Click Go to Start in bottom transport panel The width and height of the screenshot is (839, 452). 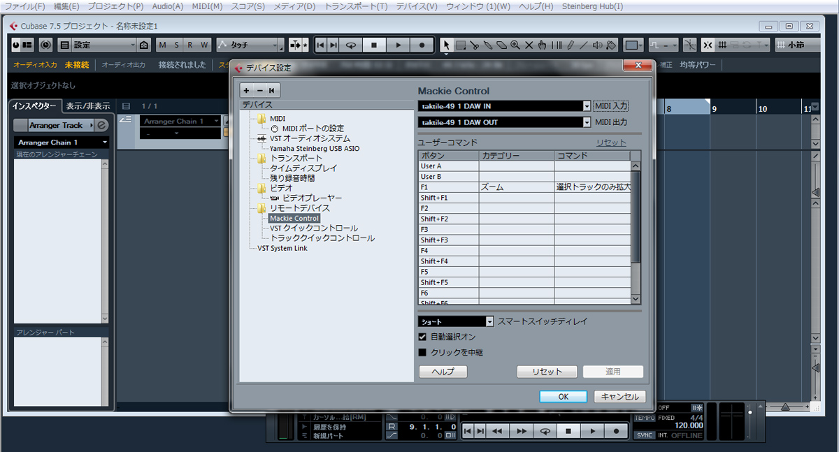[x=468, y=431]
